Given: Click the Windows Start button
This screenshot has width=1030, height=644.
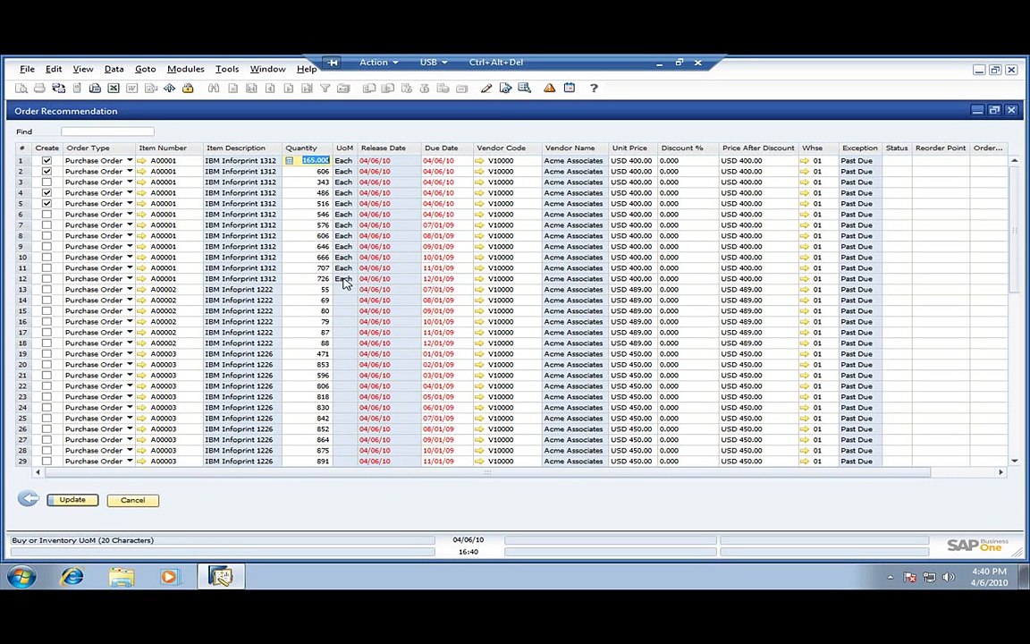Looking at the screenshot, I should tap(21, 577).
